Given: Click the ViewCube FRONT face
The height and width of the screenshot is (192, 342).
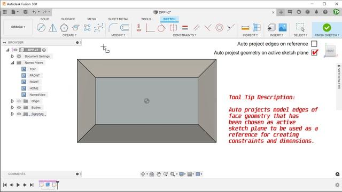Looking at the screenshot, I should pyautogui.click(x=330, y=51).
